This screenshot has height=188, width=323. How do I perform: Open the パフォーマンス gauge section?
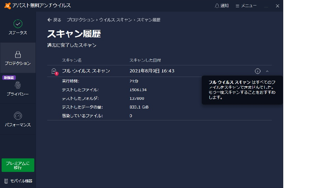(x=18, y=119)
